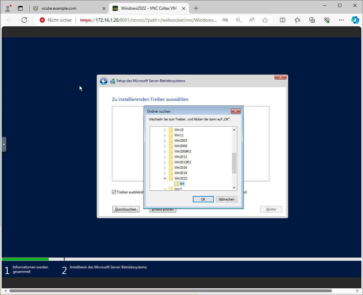Expand the Win2008 folder
Screen dimensions: 363x295
pyautogui.click(x=165, y=146)
